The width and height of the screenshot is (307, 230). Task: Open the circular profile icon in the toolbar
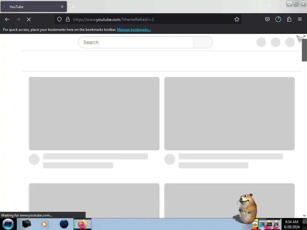point(278,19)
